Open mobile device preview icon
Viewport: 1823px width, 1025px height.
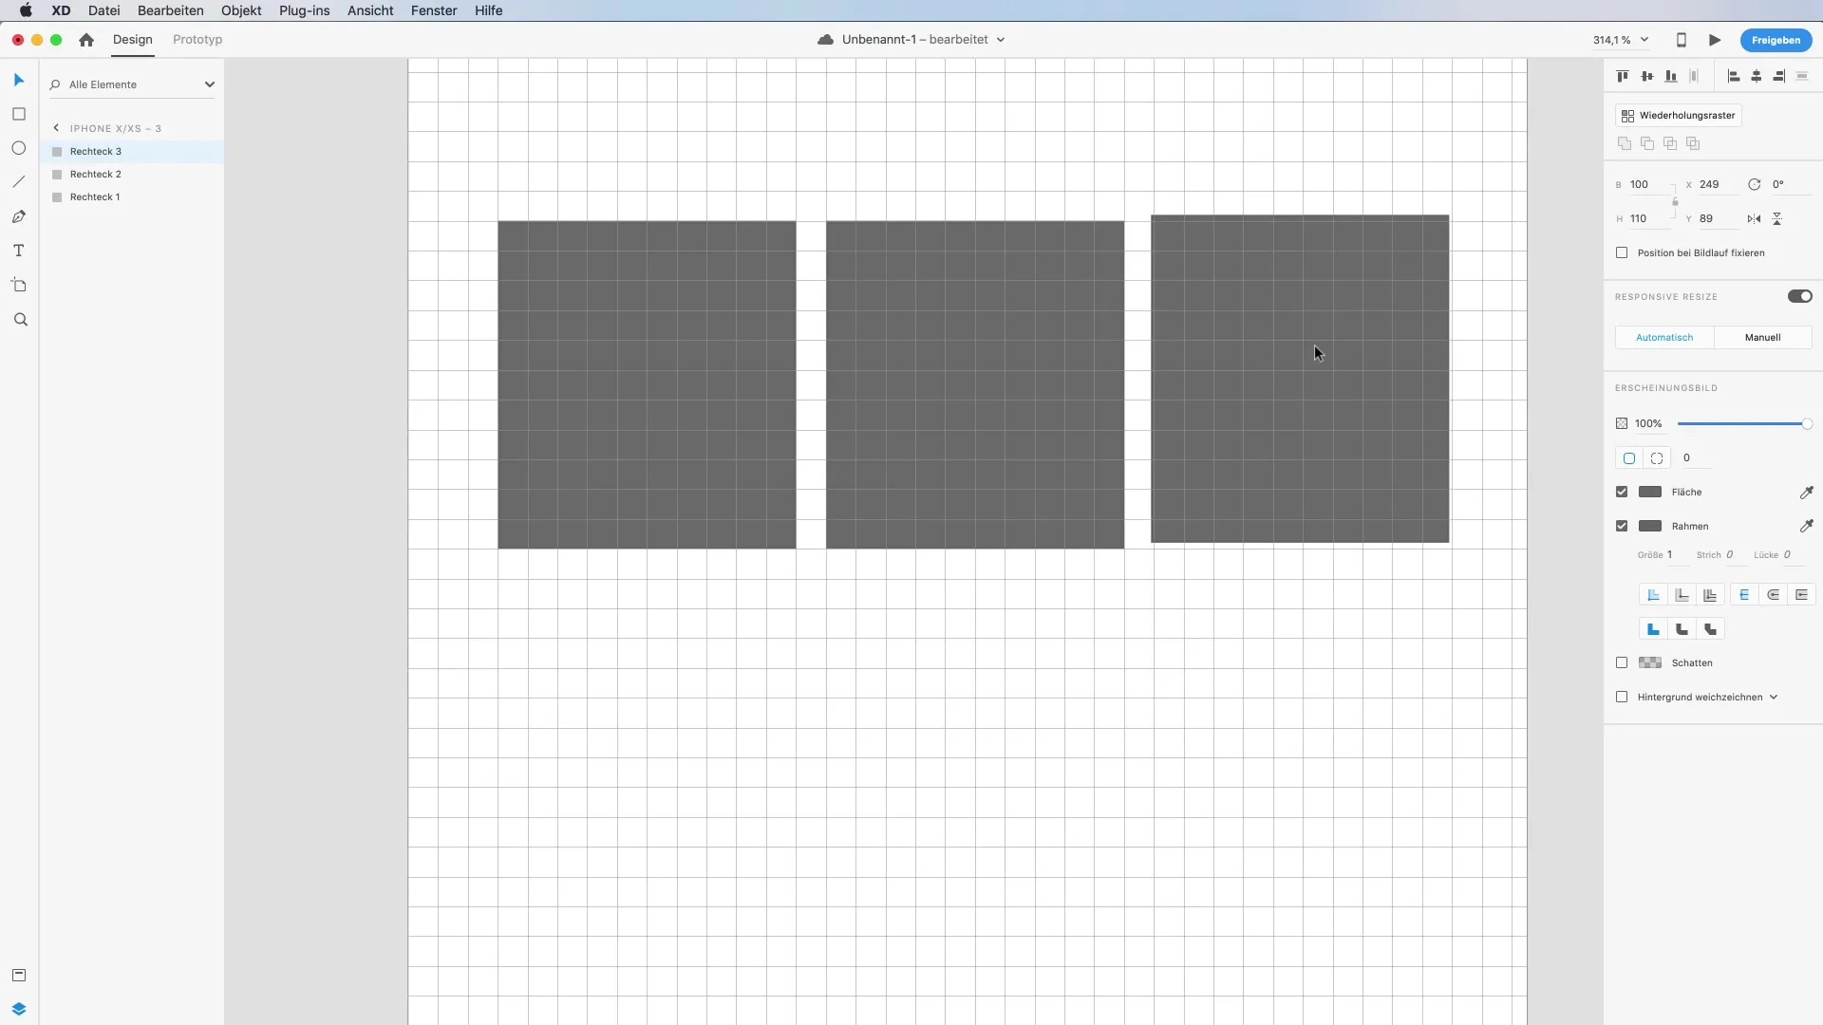[x=1681, y=40]
